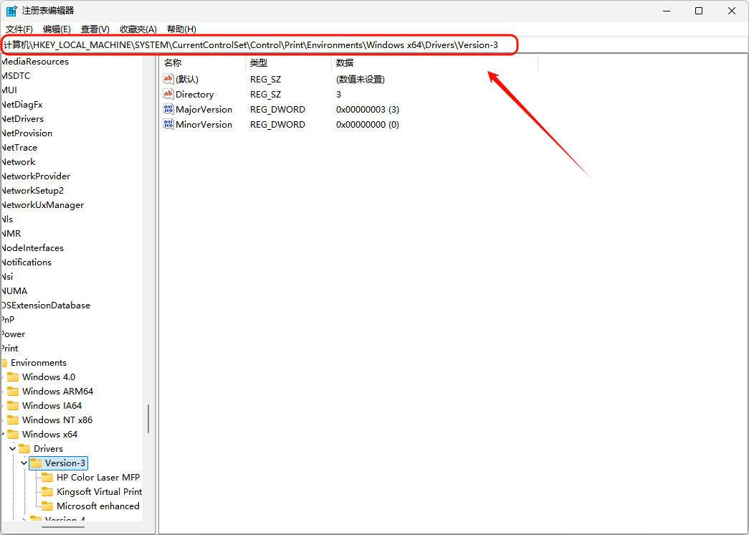Collapse the Version-3 tree node
749x535 pixels.
pos(24,463)
